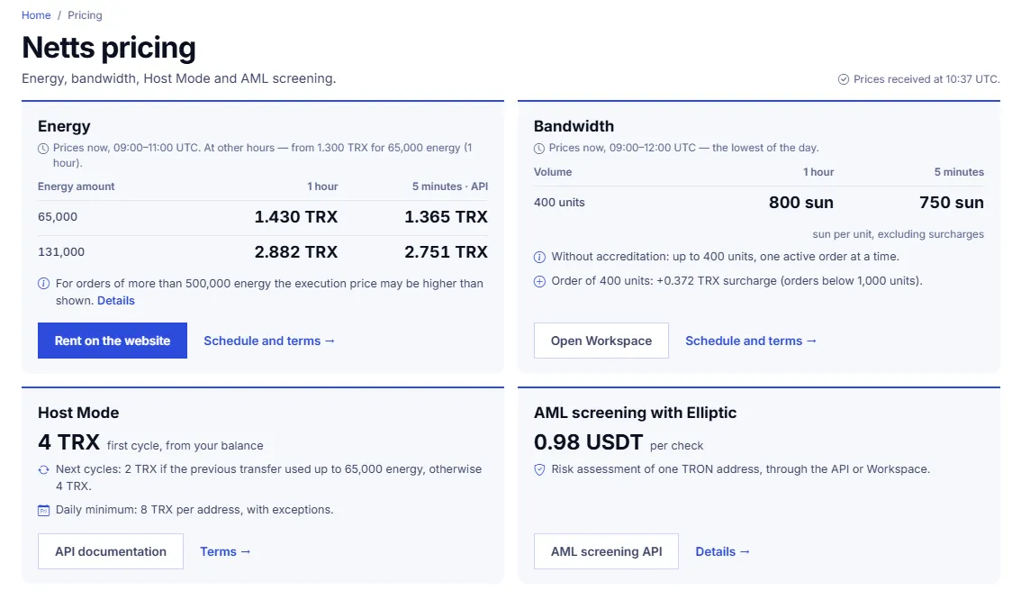Click the AML screening API button
Image resolution: width=1021 pixels, height=609 pixels.
click(x=606, y=551)
